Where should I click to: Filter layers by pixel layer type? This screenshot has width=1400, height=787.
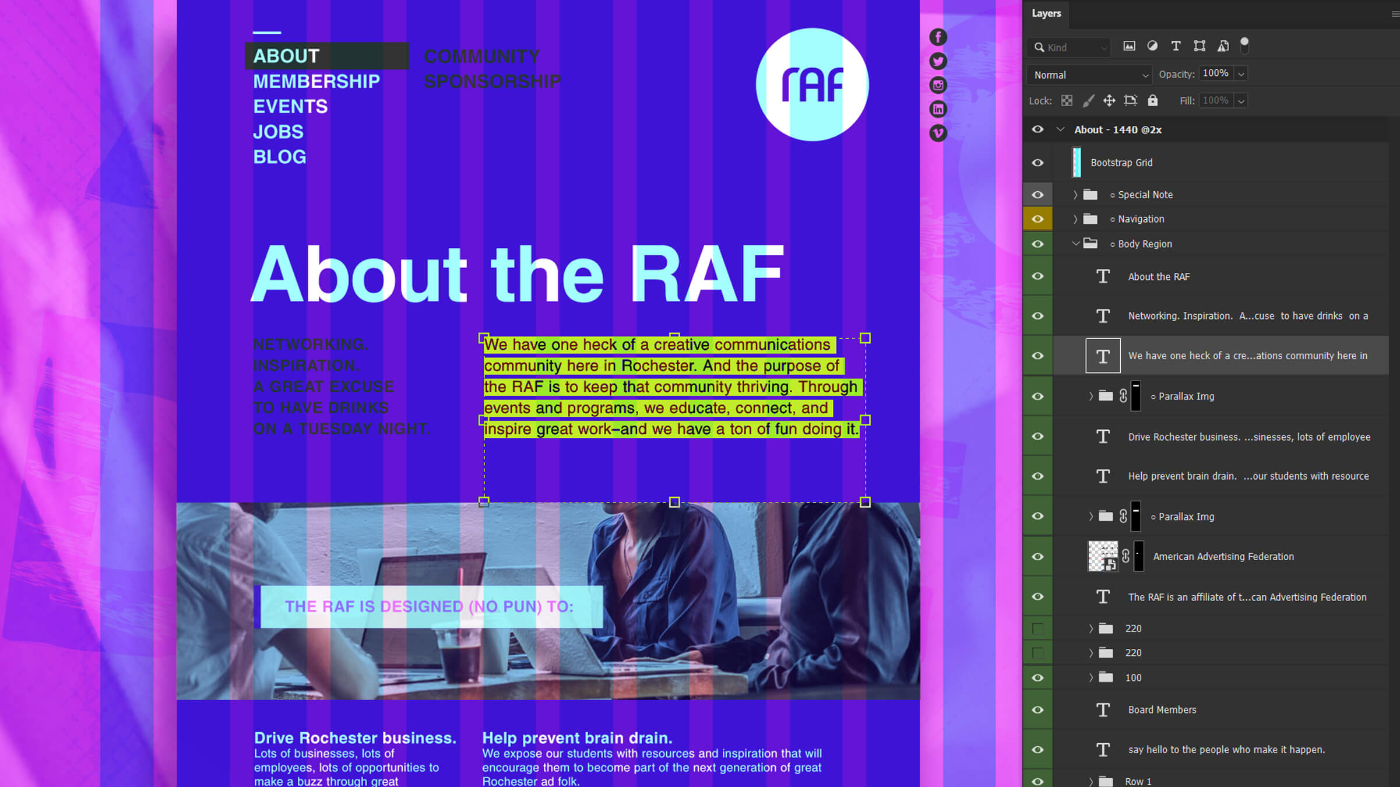point(1129,46)
